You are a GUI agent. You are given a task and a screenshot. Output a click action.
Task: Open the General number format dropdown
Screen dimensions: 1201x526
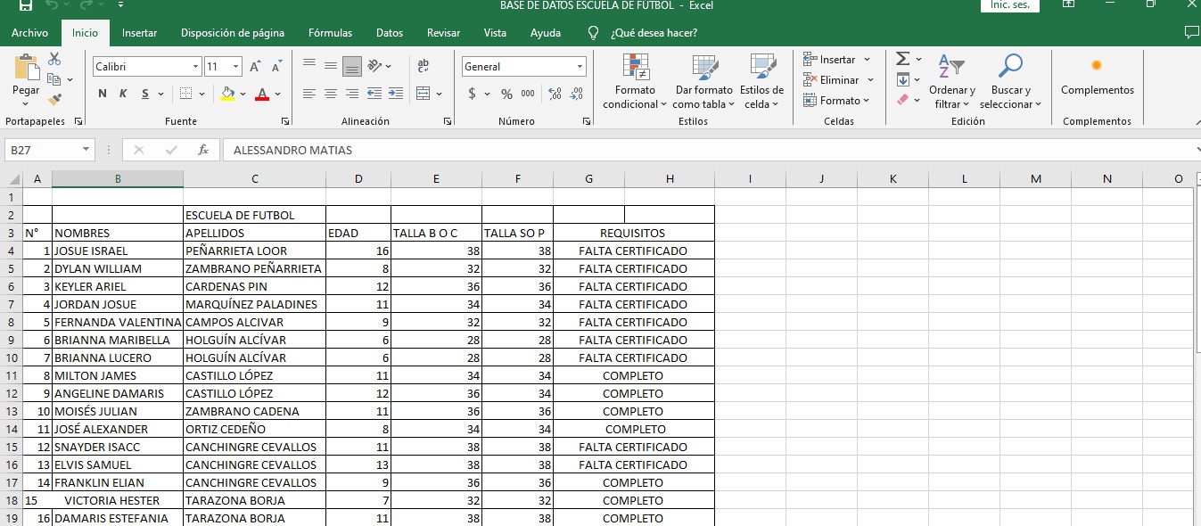click(580, 67)
